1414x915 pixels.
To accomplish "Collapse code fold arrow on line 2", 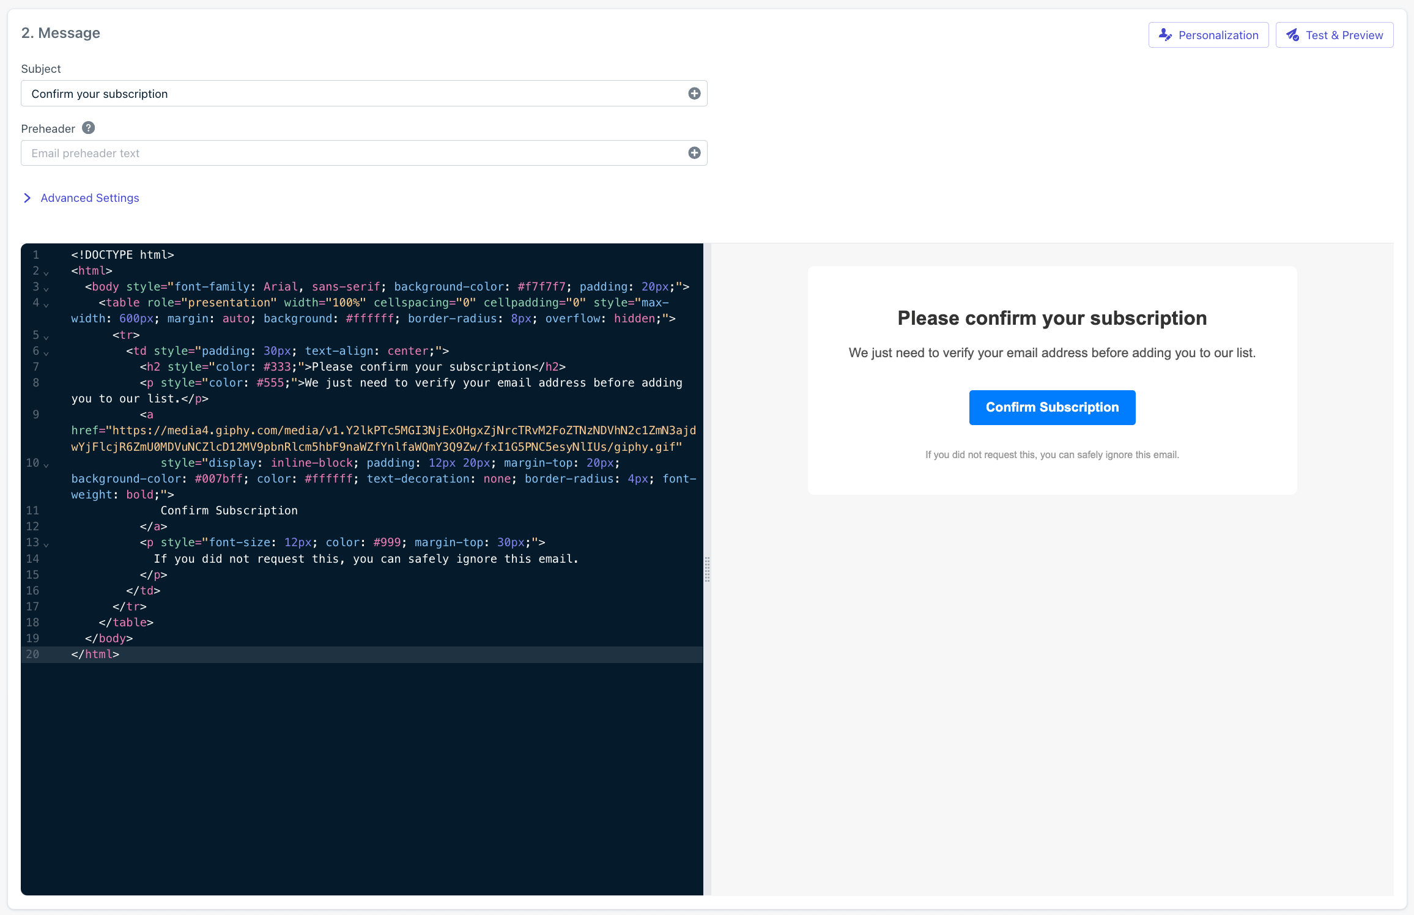I will (46, 272).
